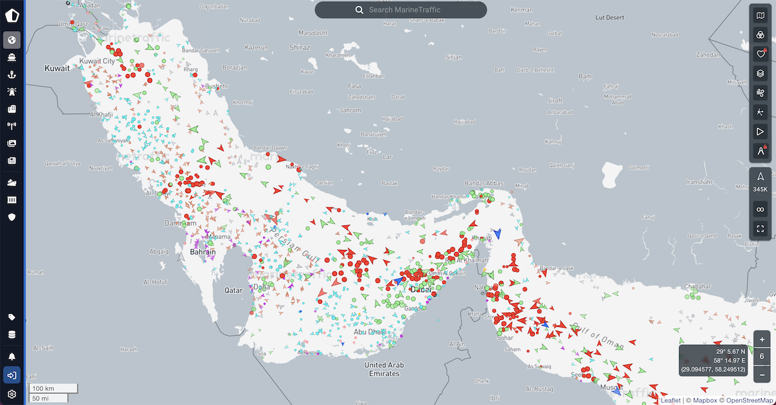Open the photos panel using the image icon
776x405 pixels.
12,143
